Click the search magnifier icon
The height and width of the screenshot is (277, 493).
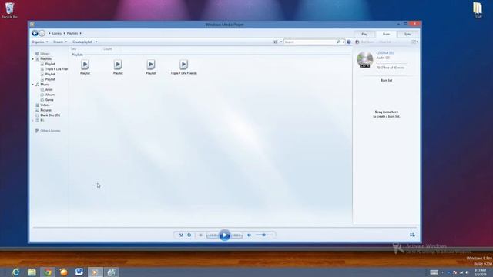[x=338, y=42]
